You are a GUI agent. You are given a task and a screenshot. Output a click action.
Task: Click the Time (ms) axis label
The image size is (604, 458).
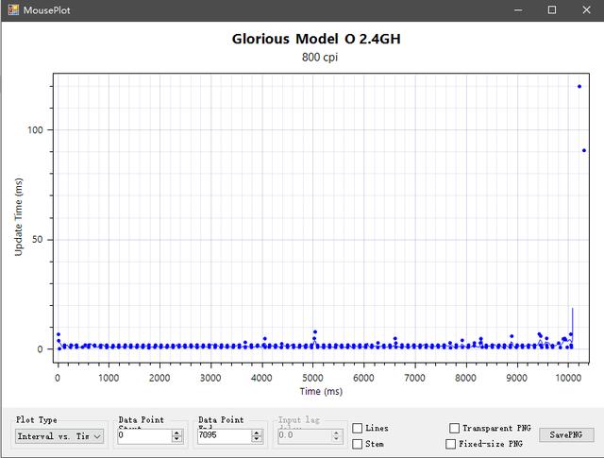(x=321, y=391)
